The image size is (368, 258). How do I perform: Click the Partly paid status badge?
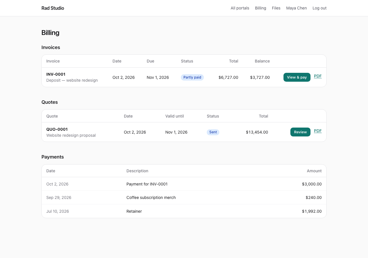click(x=192, y=77)
